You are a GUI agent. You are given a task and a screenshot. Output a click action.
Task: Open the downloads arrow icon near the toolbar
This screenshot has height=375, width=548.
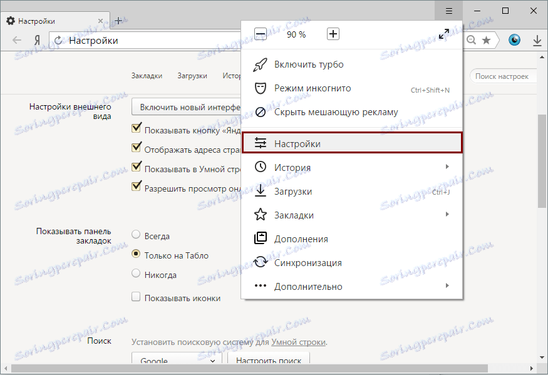point(537,39)
